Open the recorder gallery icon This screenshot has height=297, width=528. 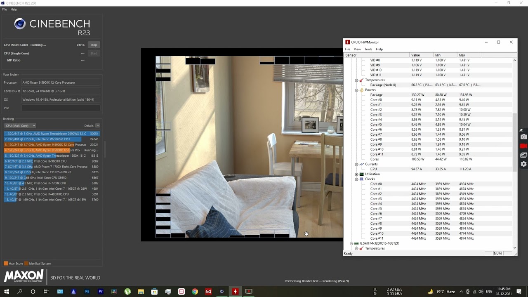click(523, 155)
